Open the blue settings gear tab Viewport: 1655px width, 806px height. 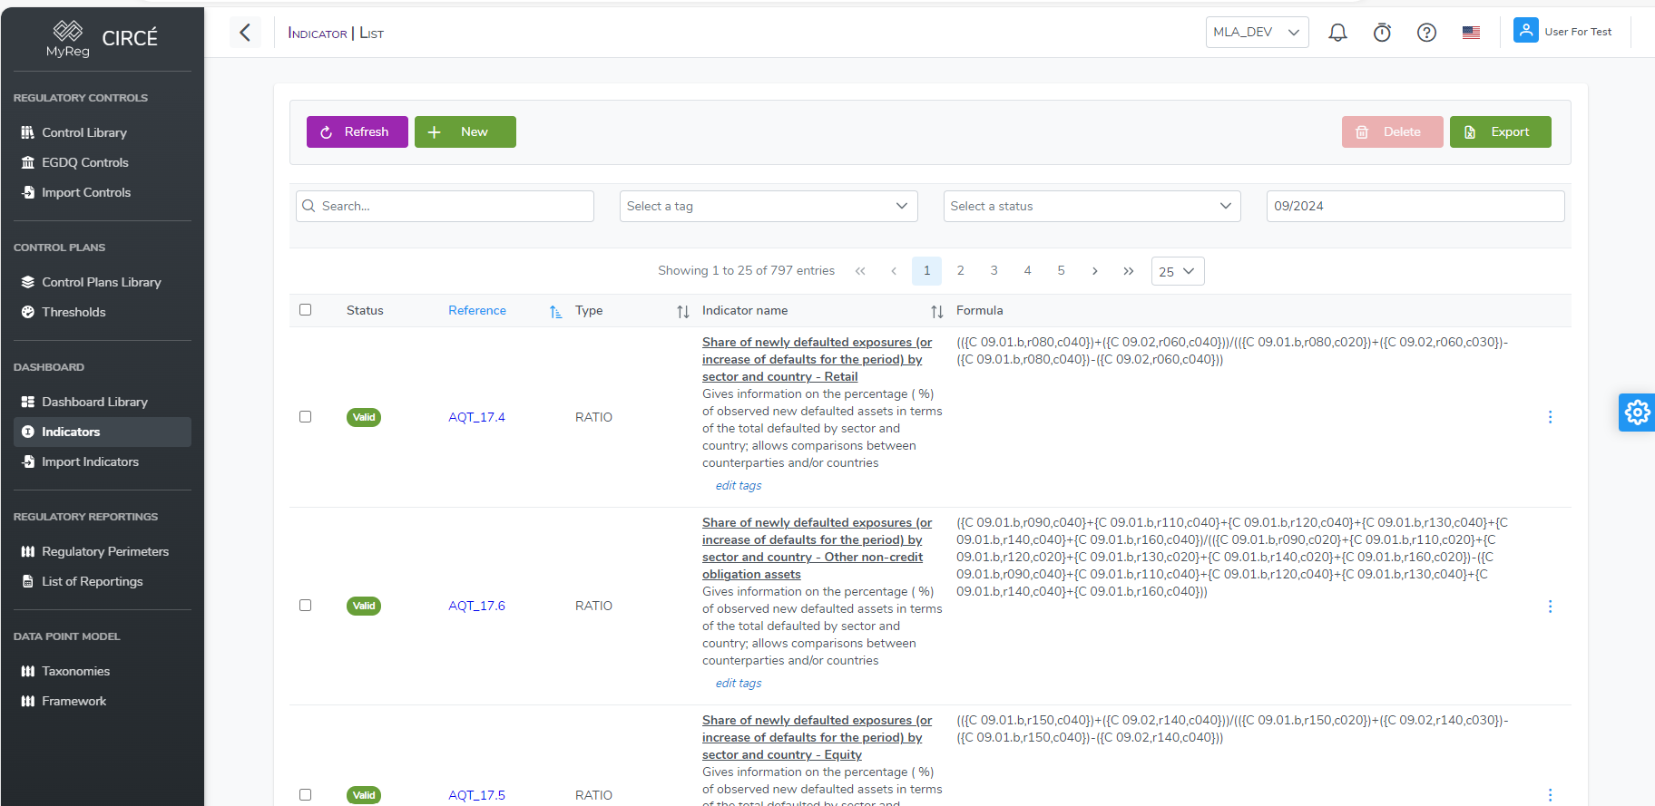[1637, 413]
